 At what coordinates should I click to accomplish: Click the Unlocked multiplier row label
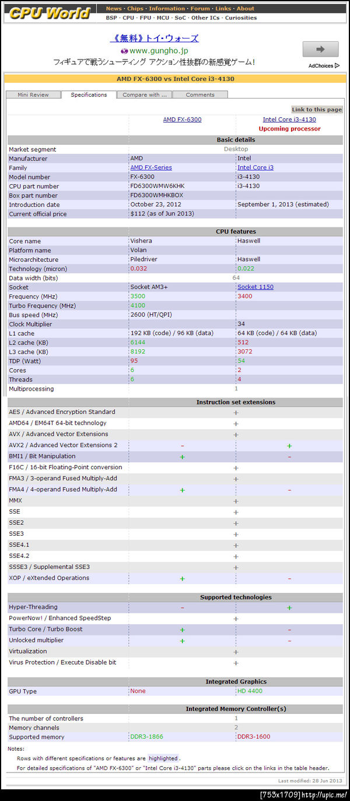point(36,640)
